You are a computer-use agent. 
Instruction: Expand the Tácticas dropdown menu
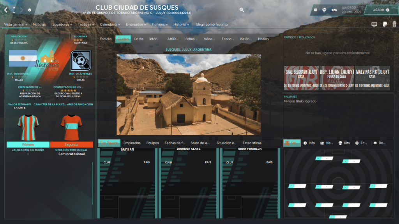86,24
